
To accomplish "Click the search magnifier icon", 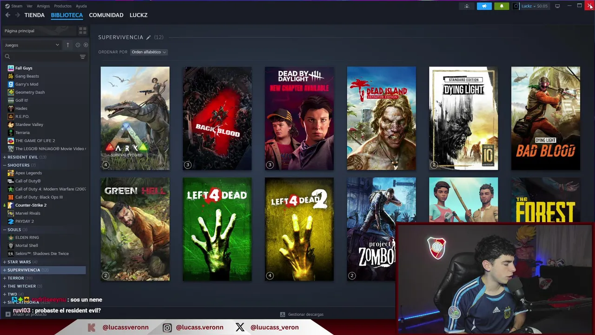I will (x=7, y=56).
